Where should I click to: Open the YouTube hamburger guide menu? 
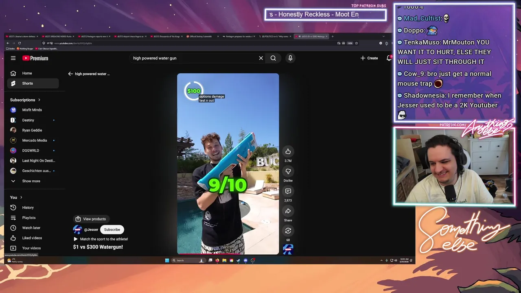(13, 58)
